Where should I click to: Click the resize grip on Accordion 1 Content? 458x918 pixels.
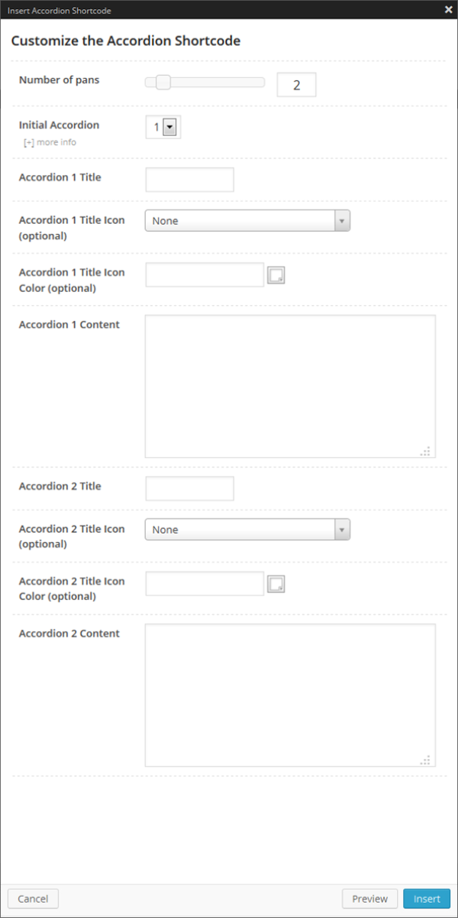click(x=425, y=451)
